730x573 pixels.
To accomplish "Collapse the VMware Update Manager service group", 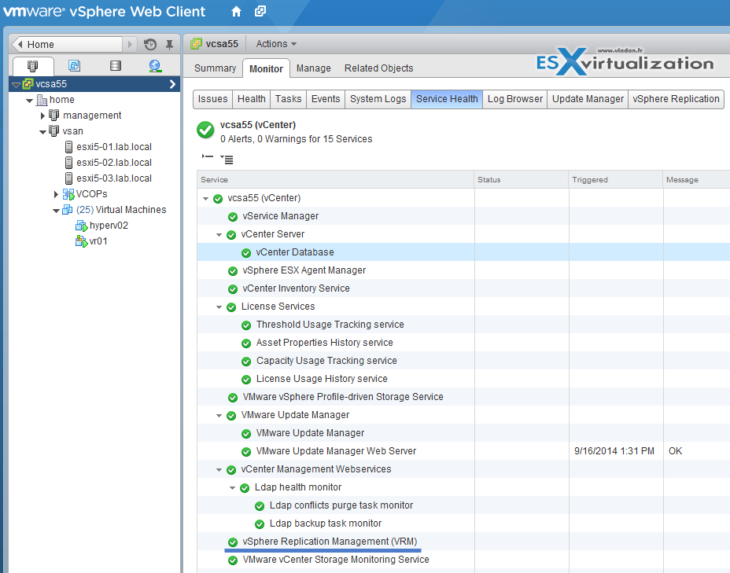I will 219,415.
